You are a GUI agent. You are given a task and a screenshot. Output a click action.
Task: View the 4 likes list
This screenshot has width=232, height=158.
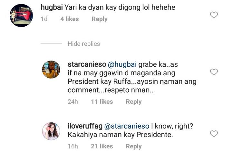click(69, 19)
